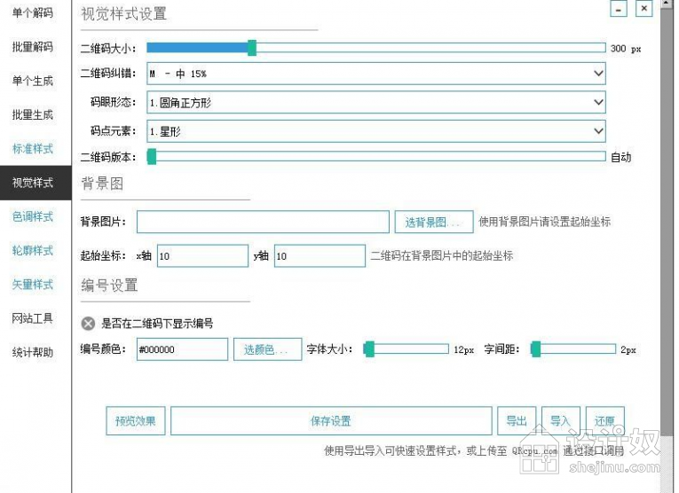Click the 还原 button
Screen dimensions: 679x493
(x=605, y=421)
